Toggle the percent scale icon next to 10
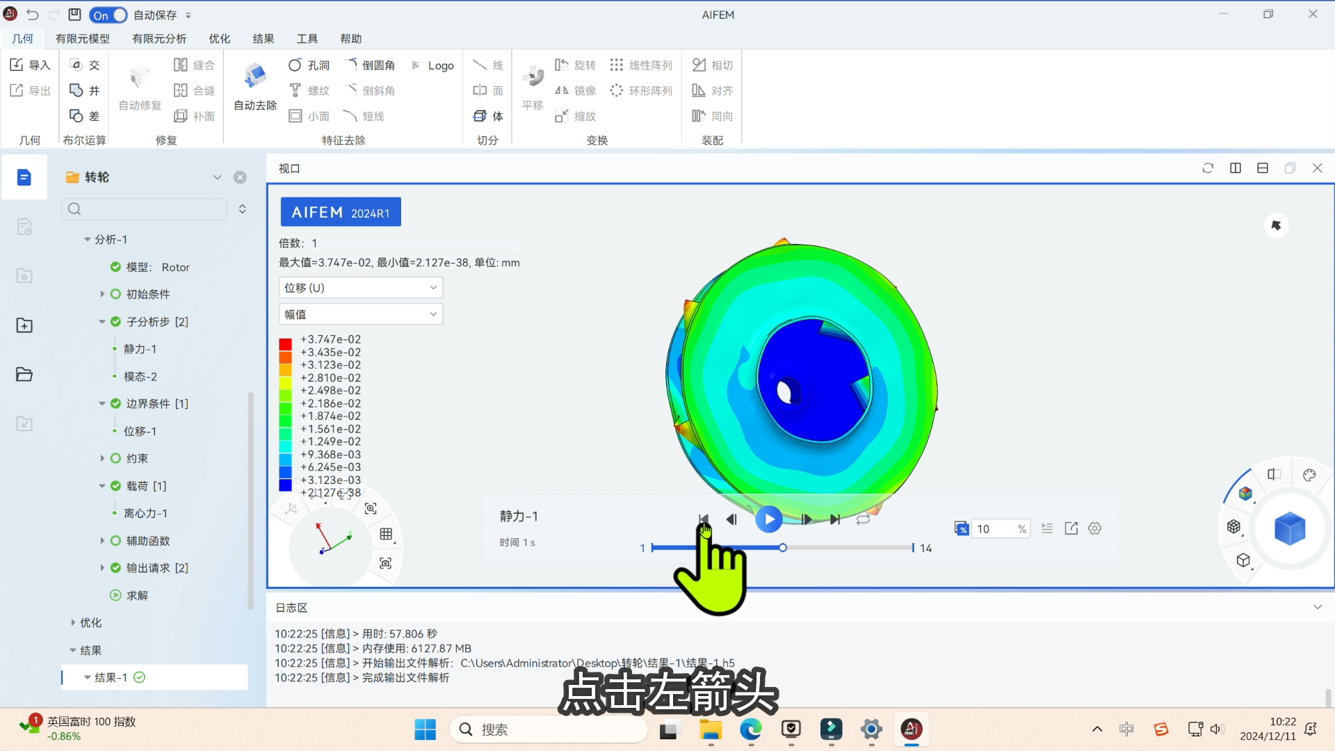Image resolution: width=1335 pixels, height=751 pixels. pyautogui.click(x=961, y=528)
